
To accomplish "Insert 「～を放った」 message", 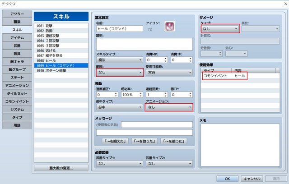I will (144, 141).
